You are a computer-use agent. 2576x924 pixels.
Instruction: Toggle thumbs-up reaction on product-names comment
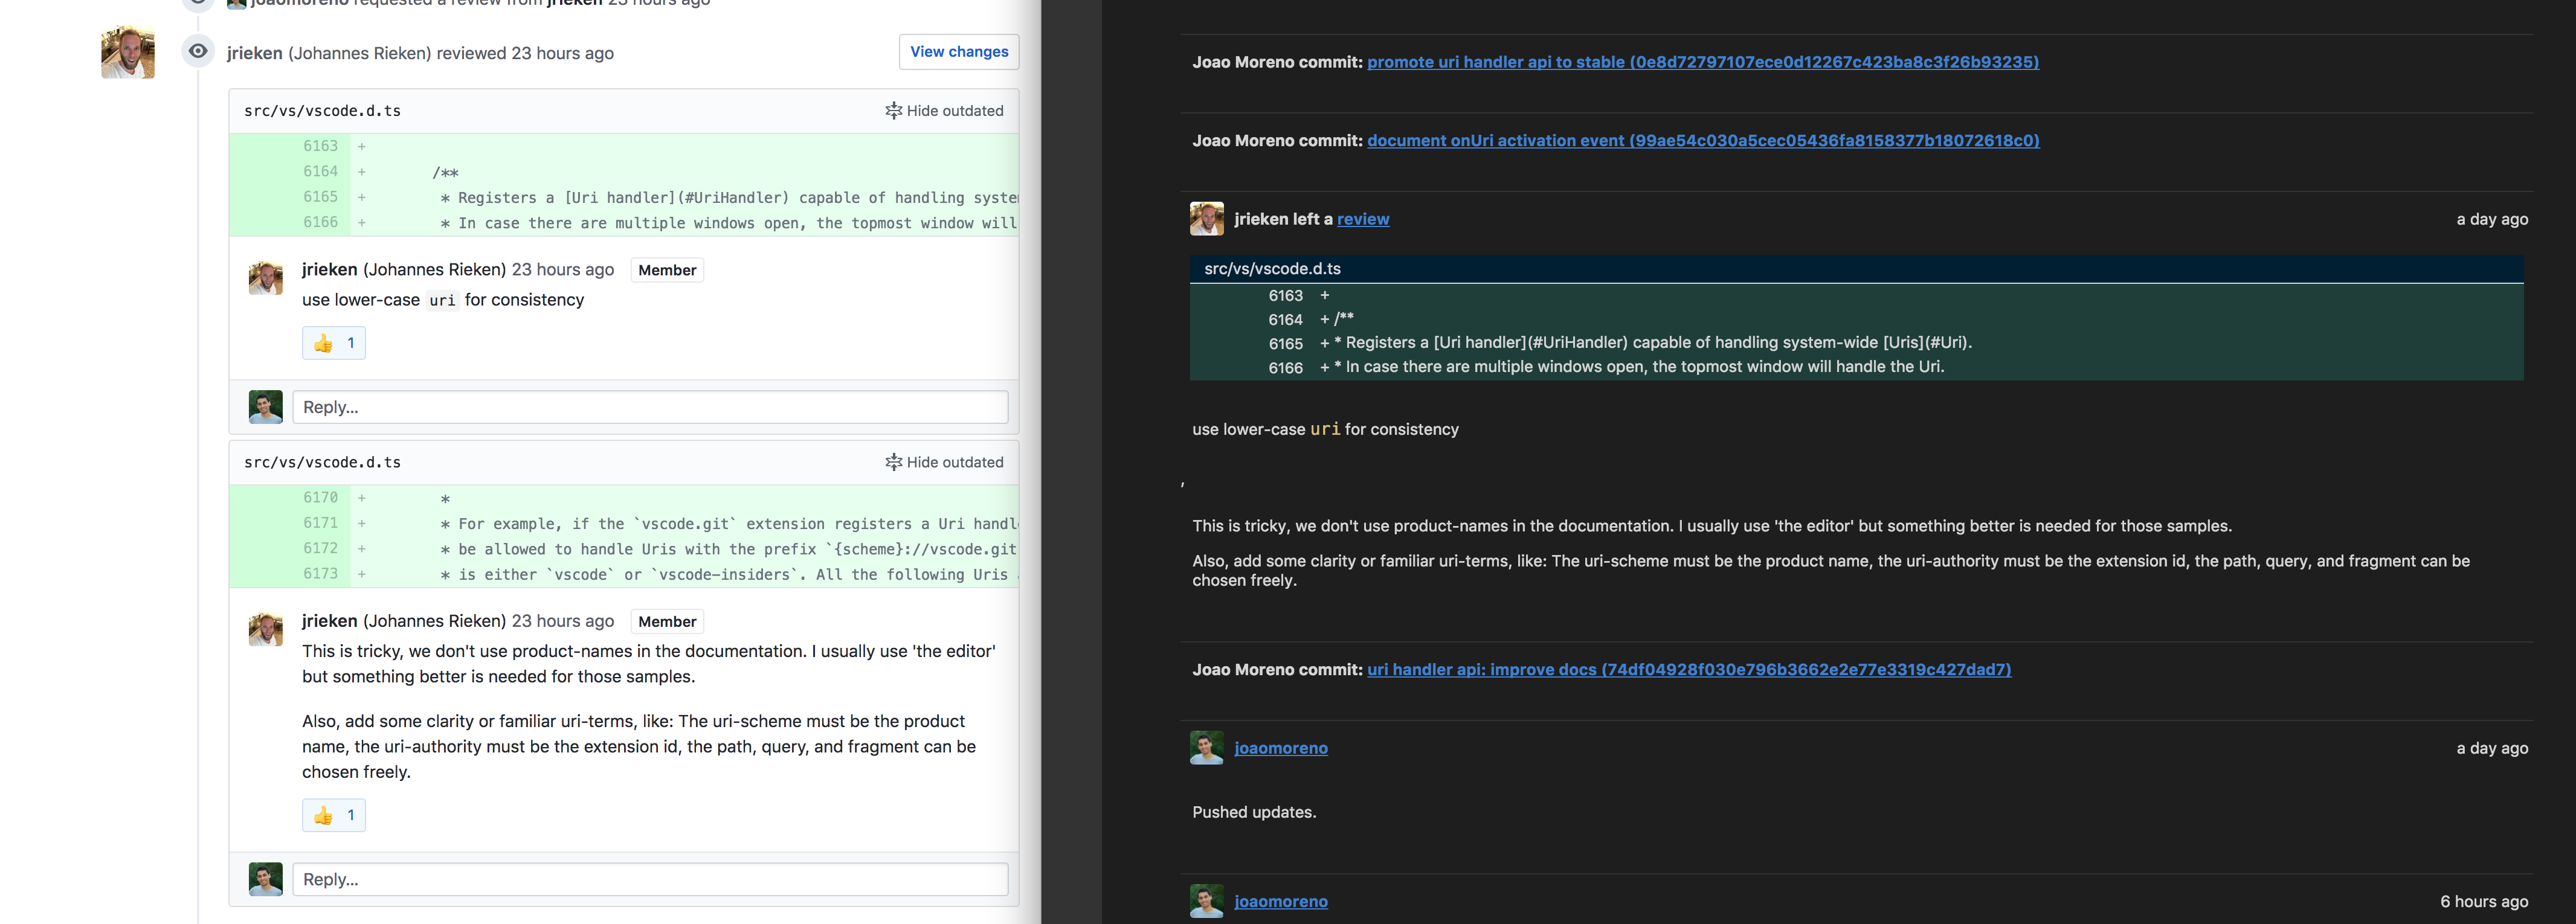[x=334, y=815]
